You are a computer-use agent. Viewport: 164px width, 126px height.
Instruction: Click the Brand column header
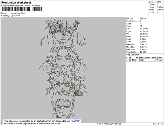[x=159, y=58]
